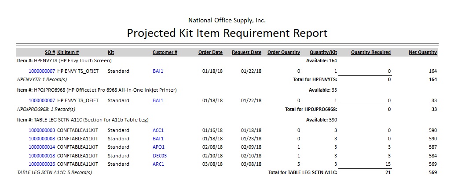Open sales order 1000000018 link

point(42,156)
